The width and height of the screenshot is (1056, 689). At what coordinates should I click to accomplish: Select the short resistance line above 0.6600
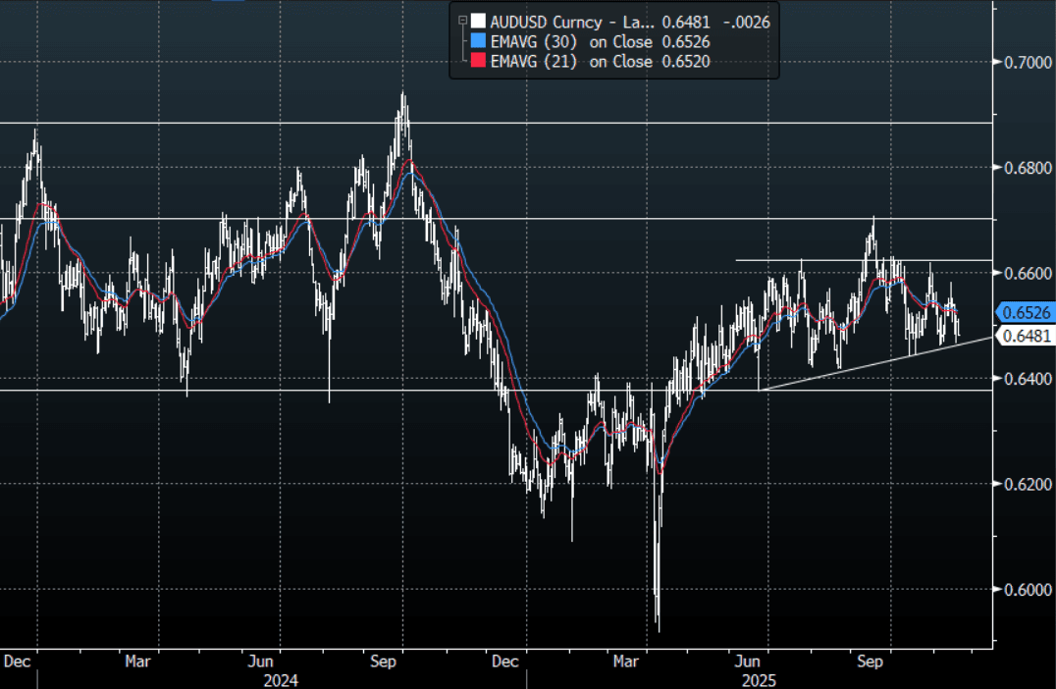pyautogui.click(x=834, y=260)
